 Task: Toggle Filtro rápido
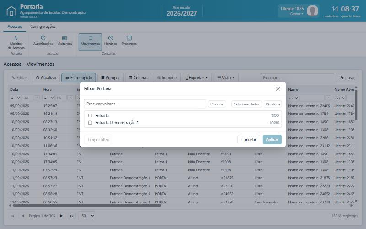tap(79, 78)
